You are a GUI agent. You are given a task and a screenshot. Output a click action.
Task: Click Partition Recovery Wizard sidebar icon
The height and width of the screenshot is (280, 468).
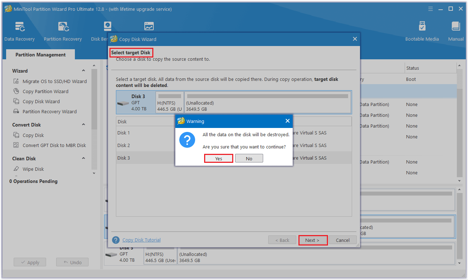(16, 111)
